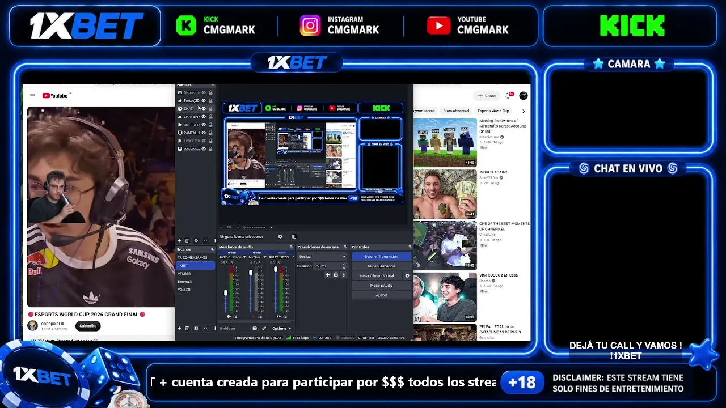Hide the RULETA source

click(204, 125)
